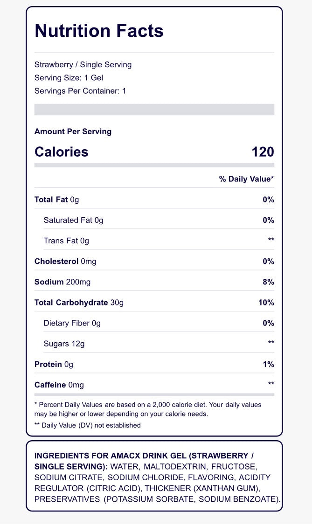Select the Protein 0g row label

(x=54, y=364)
